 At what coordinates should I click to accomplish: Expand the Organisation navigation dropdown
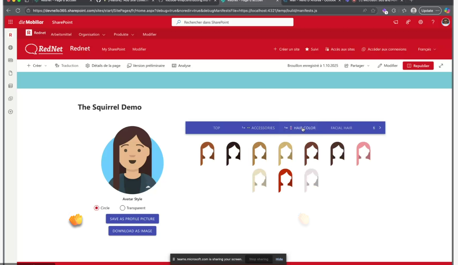(x=92, y=35)
